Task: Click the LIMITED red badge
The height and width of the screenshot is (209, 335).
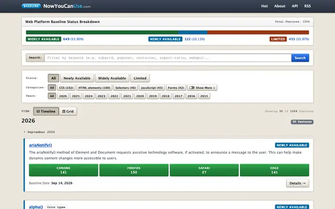Action: 278,39
